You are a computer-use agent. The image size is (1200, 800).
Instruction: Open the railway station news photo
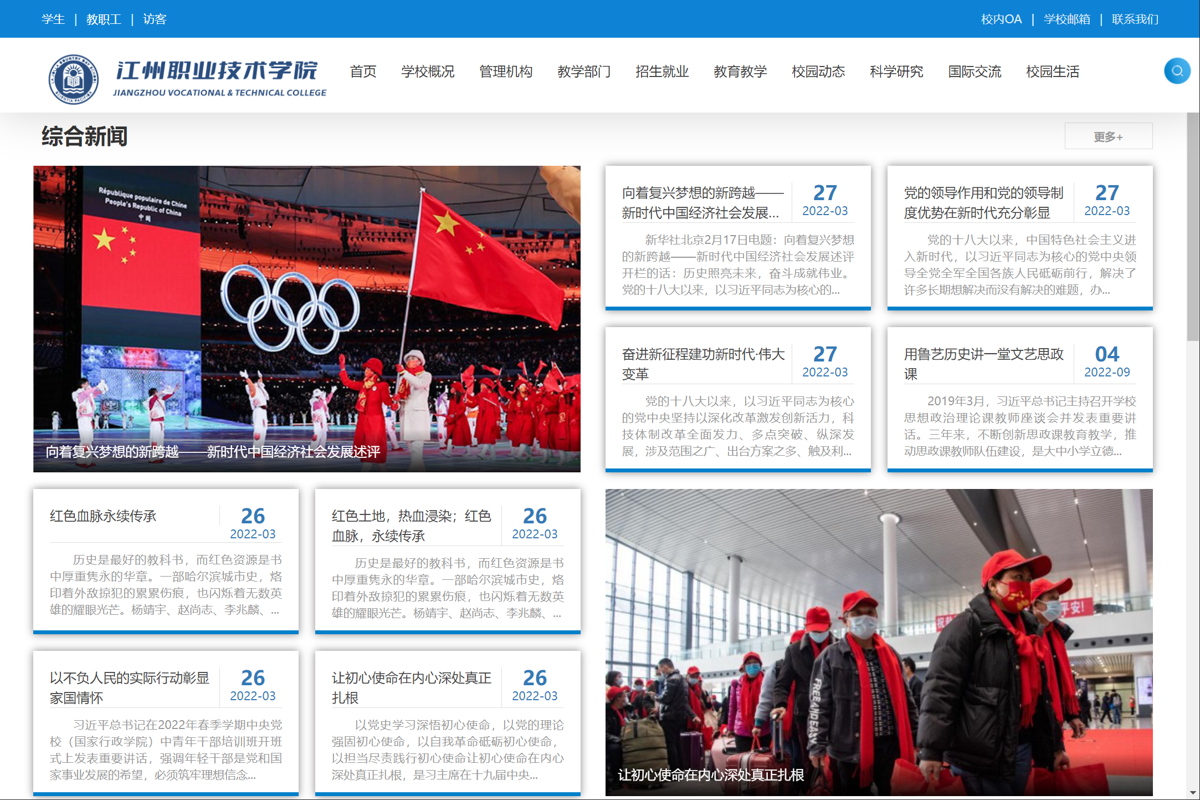click(879, 642)
